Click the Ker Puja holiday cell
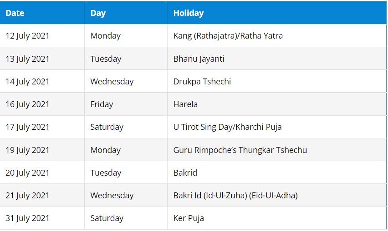 (x=189, y=218)
